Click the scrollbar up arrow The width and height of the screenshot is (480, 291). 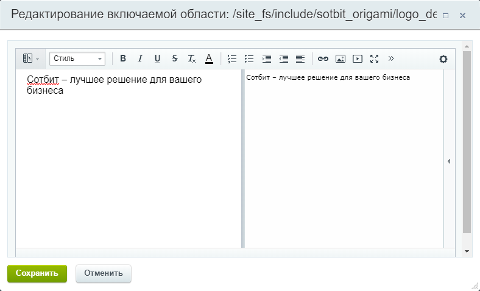[x=467, y=46]
